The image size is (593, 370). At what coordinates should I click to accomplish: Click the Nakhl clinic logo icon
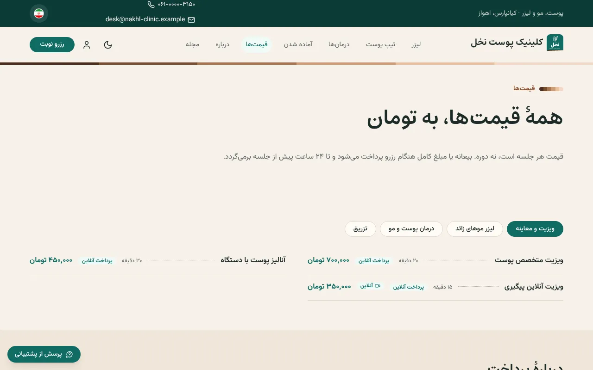click(x=555, y=43)
